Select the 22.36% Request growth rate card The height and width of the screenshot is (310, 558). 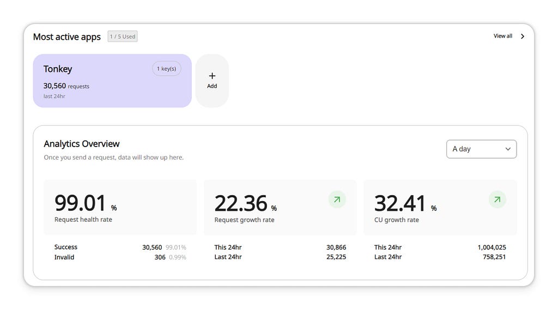tap(280, 207)
